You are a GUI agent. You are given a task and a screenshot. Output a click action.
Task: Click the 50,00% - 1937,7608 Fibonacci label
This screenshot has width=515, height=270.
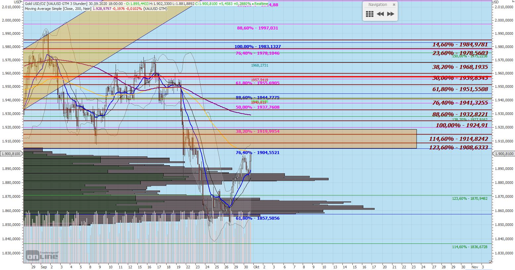[258, 107]
